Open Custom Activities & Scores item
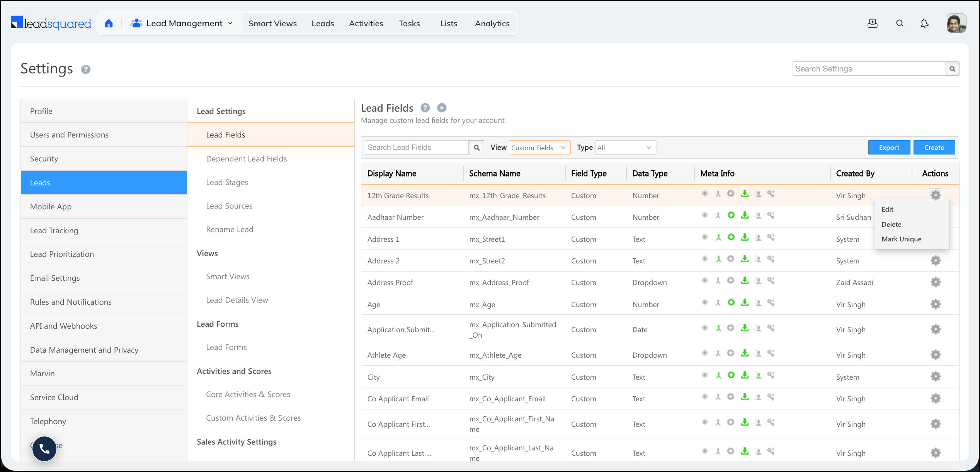Viewport: 980px width, 472px height. [253, 418]
